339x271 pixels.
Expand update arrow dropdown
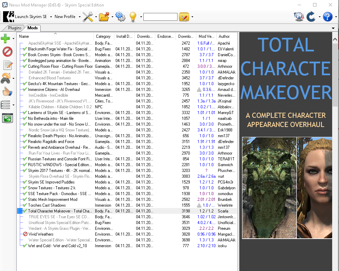click(319, 17)
